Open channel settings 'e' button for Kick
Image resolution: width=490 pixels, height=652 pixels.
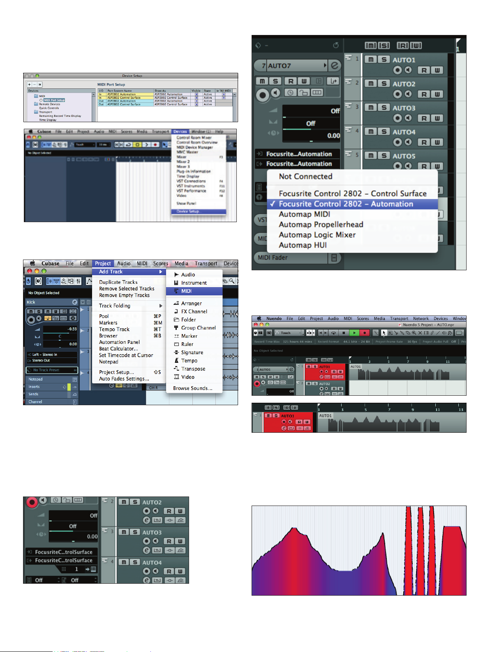(x=74, y=302)
